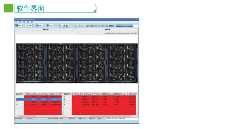Open the 文件 menu
The height and width of the screenshot is (129, 227).
pyautogui.click(x=16, y=22)
